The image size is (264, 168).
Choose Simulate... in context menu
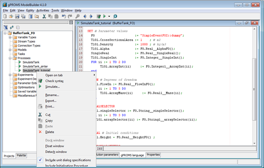point(66,87)
